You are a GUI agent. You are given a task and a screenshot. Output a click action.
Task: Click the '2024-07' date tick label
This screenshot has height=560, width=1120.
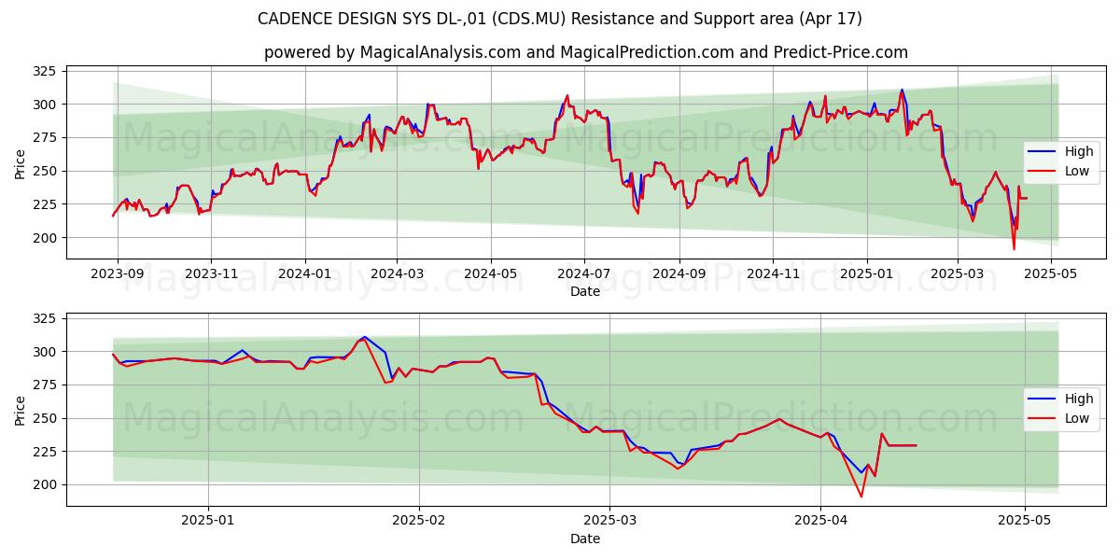[584, 275]
